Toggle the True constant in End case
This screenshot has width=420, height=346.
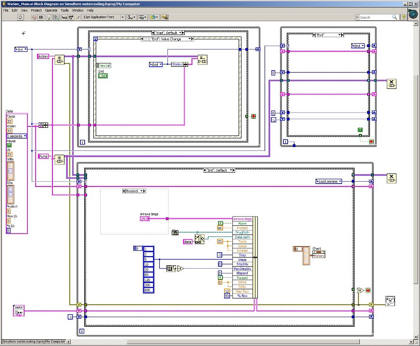[x=360, y=130]
